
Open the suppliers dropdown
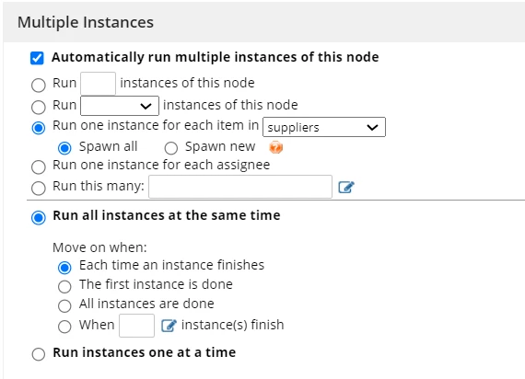tap(324, 127)
